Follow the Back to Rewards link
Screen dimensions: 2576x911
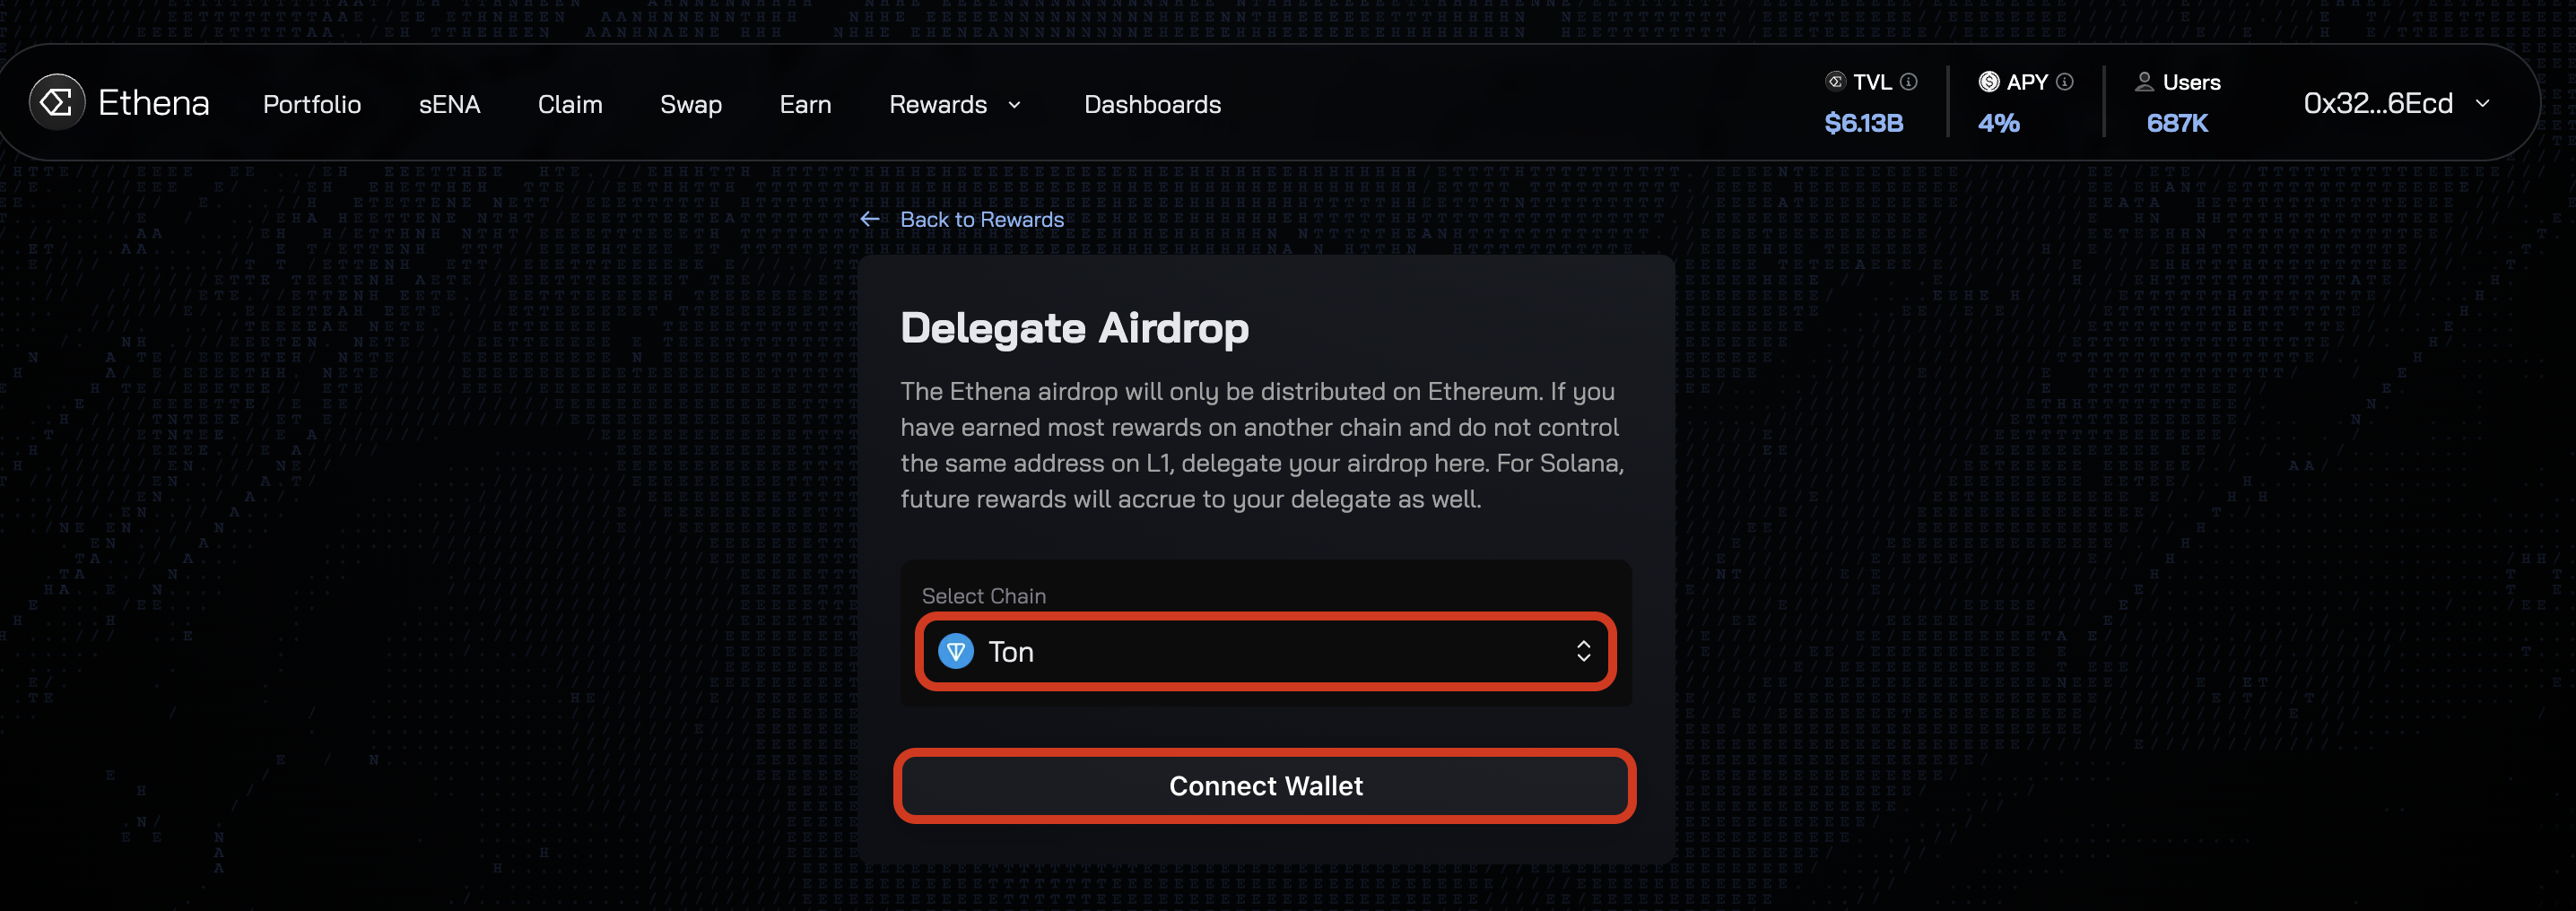981,219
